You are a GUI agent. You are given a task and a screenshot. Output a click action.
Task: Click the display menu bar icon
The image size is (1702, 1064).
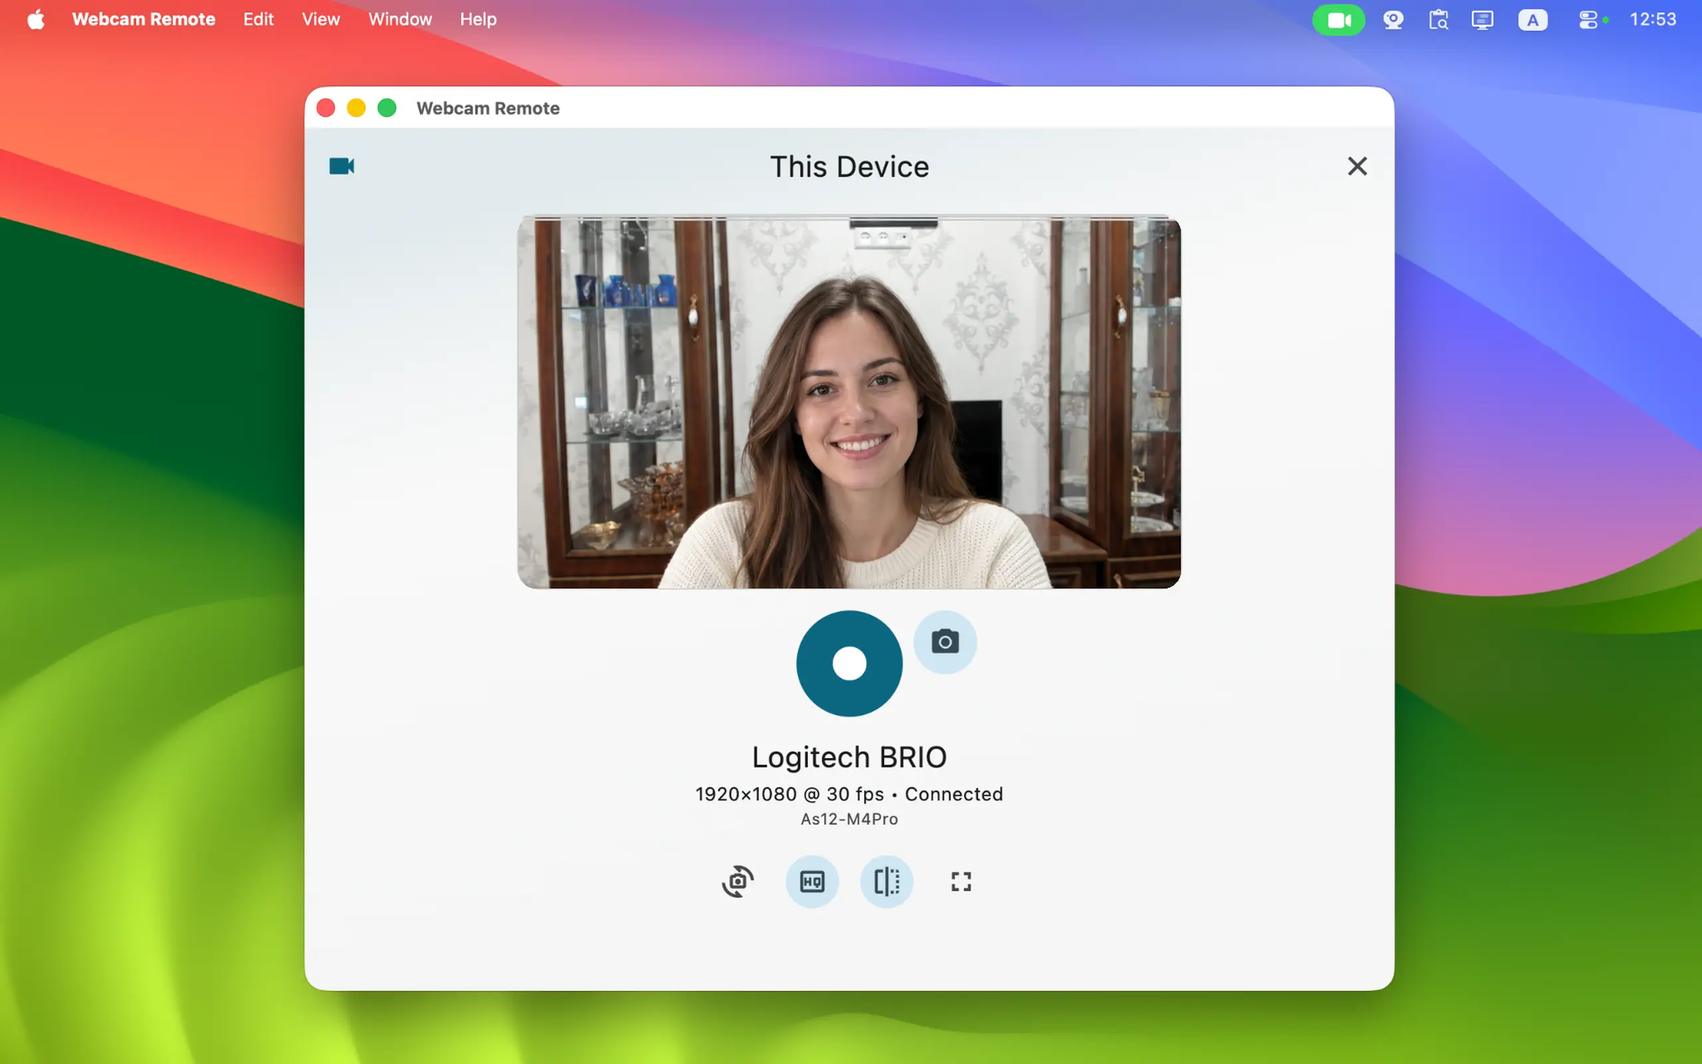(x=1482, y=20)
